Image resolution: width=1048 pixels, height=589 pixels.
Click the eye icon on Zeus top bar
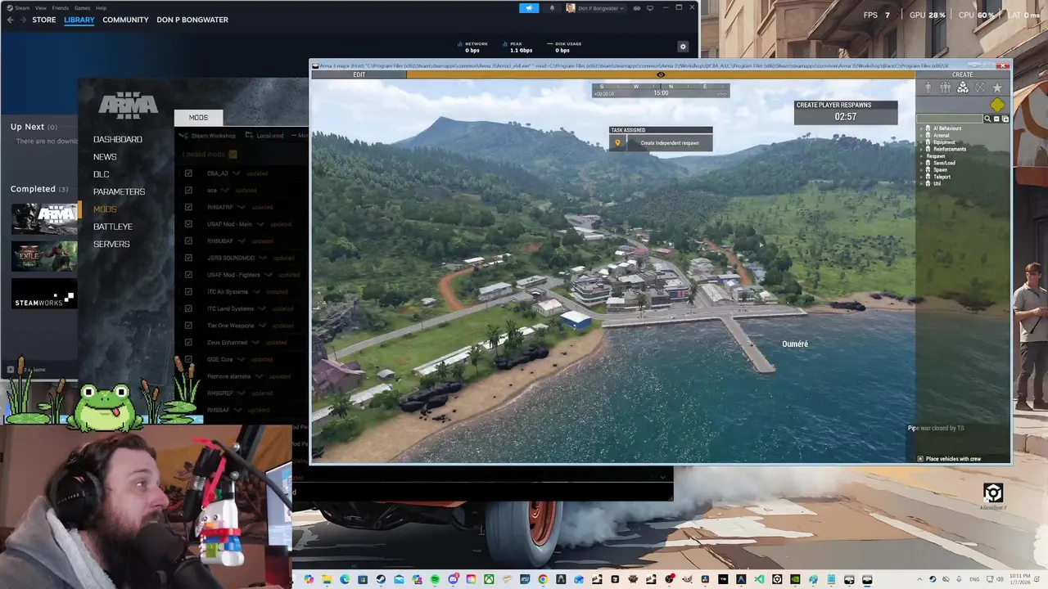click(x=661, y=74)
